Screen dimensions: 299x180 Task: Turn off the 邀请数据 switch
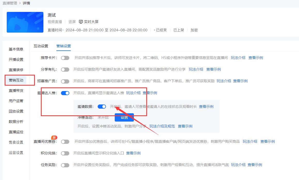click(102, 106)
